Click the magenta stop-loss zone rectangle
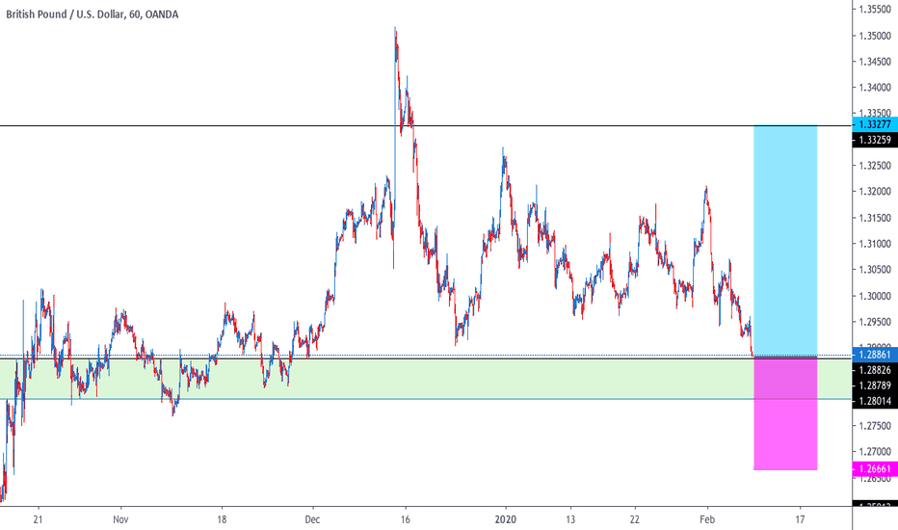Screen dimensions: 898x530 tap(785, 413)
